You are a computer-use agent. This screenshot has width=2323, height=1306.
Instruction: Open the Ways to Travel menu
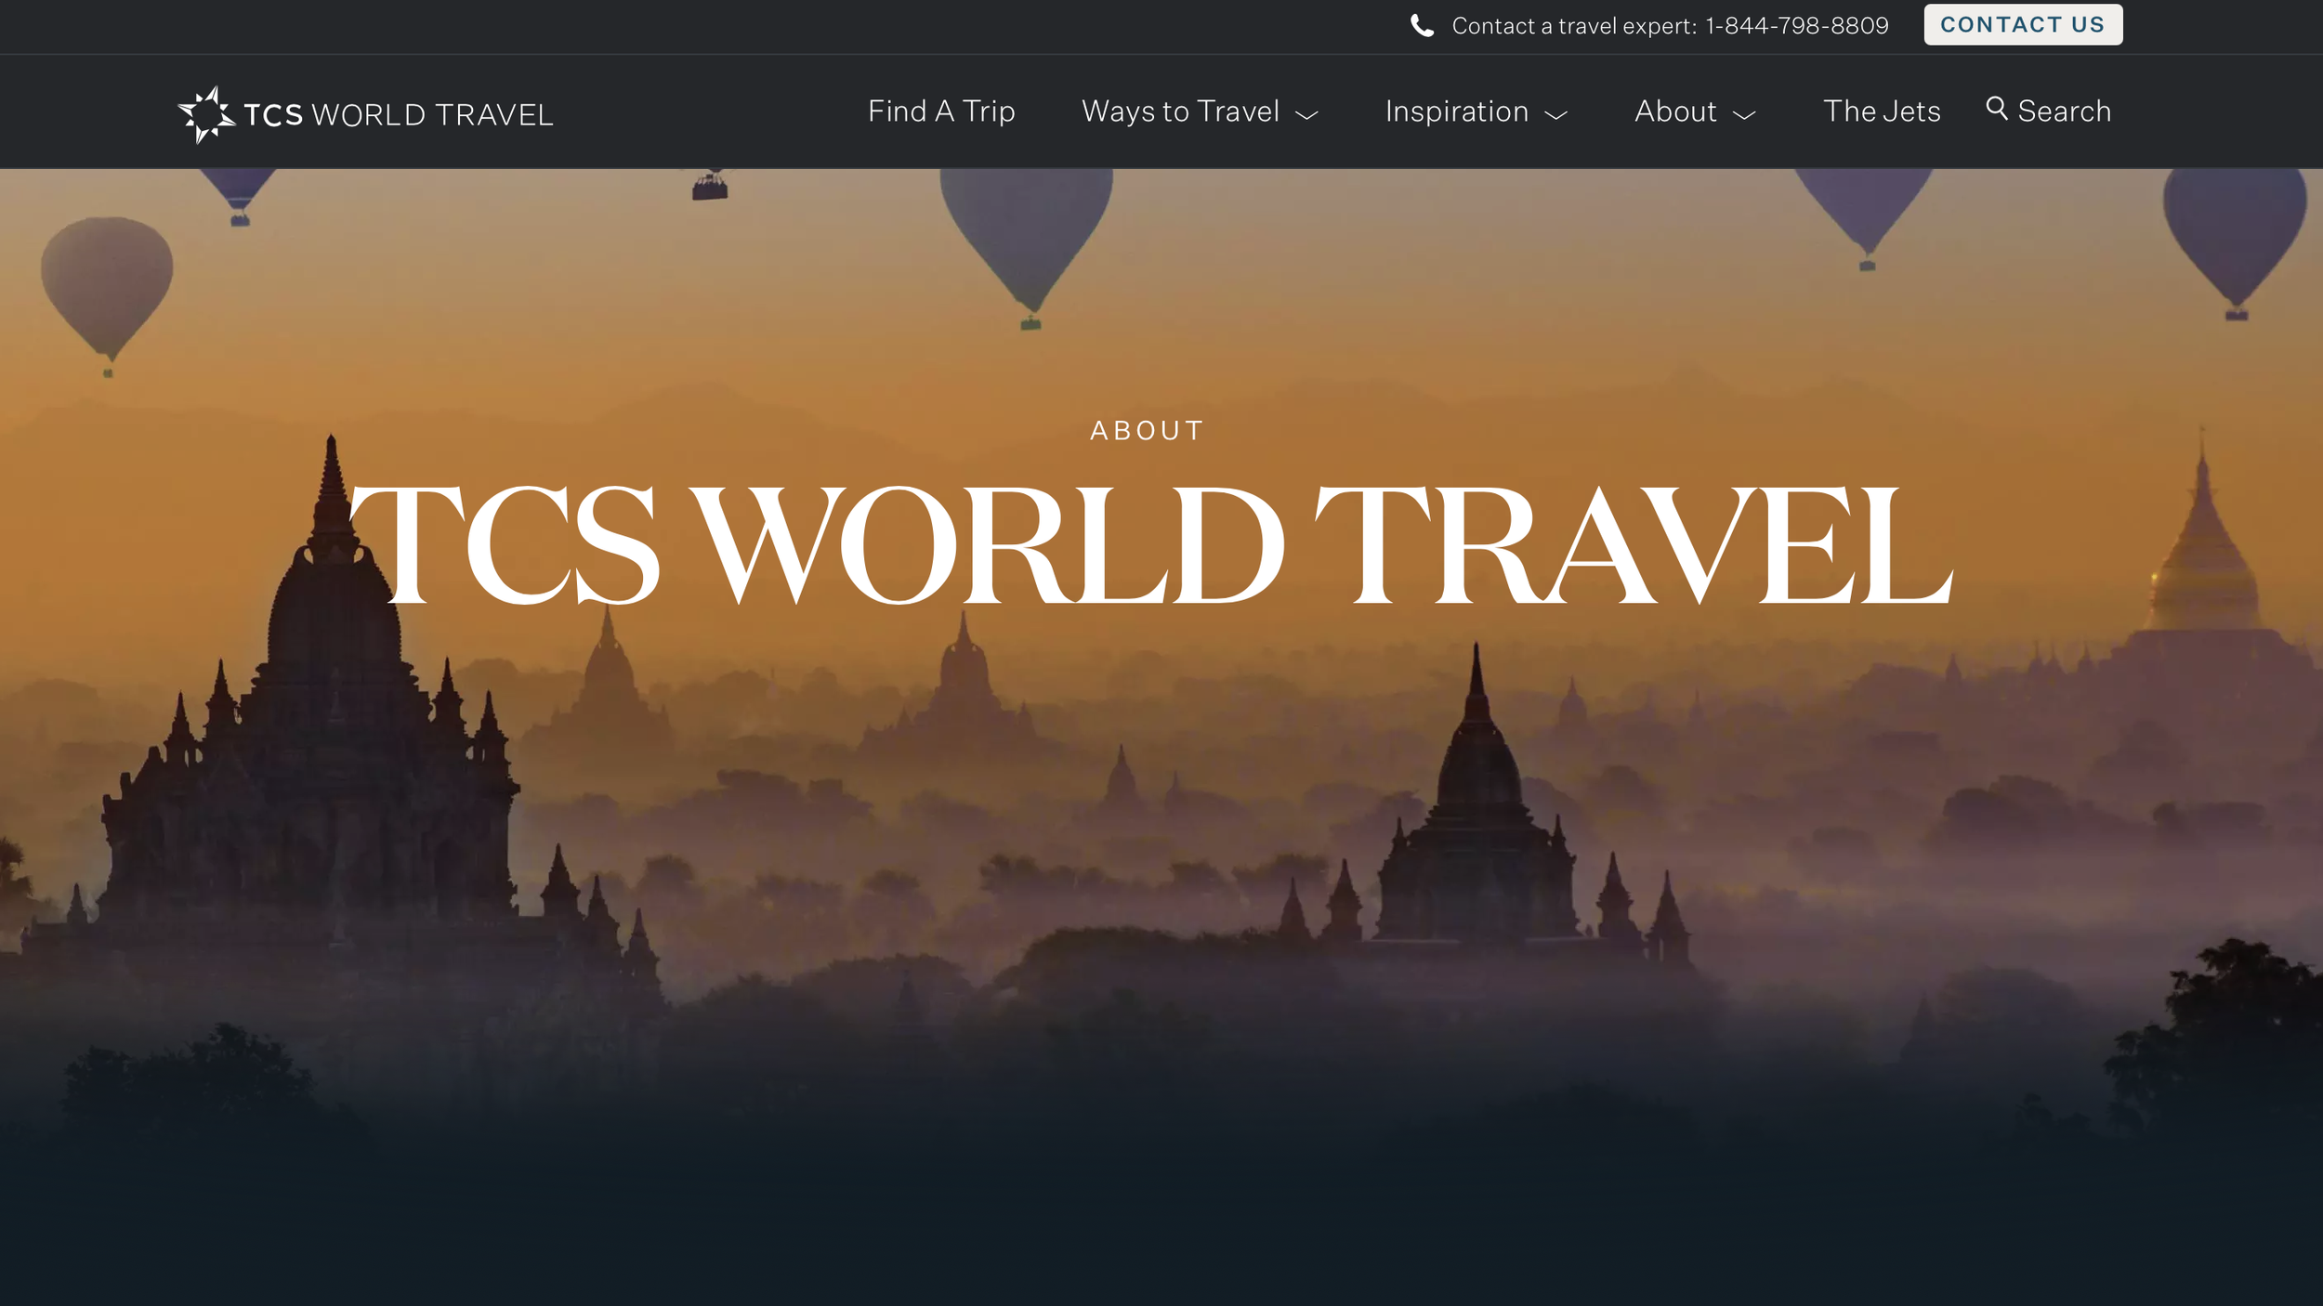(x=1180, y=112)
